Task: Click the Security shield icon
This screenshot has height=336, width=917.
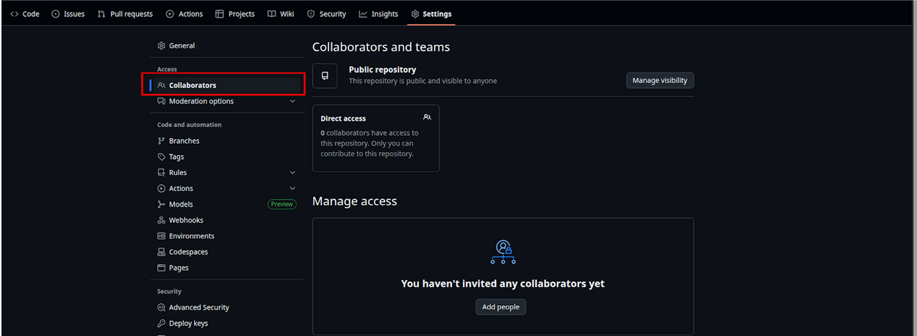Action: pyautogui.click(x=311, y=14)
